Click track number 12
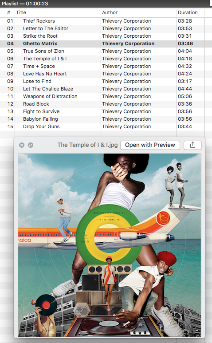The height and width of the screenshot is (343, 212). pyautogui.click(x=10, y=104)
